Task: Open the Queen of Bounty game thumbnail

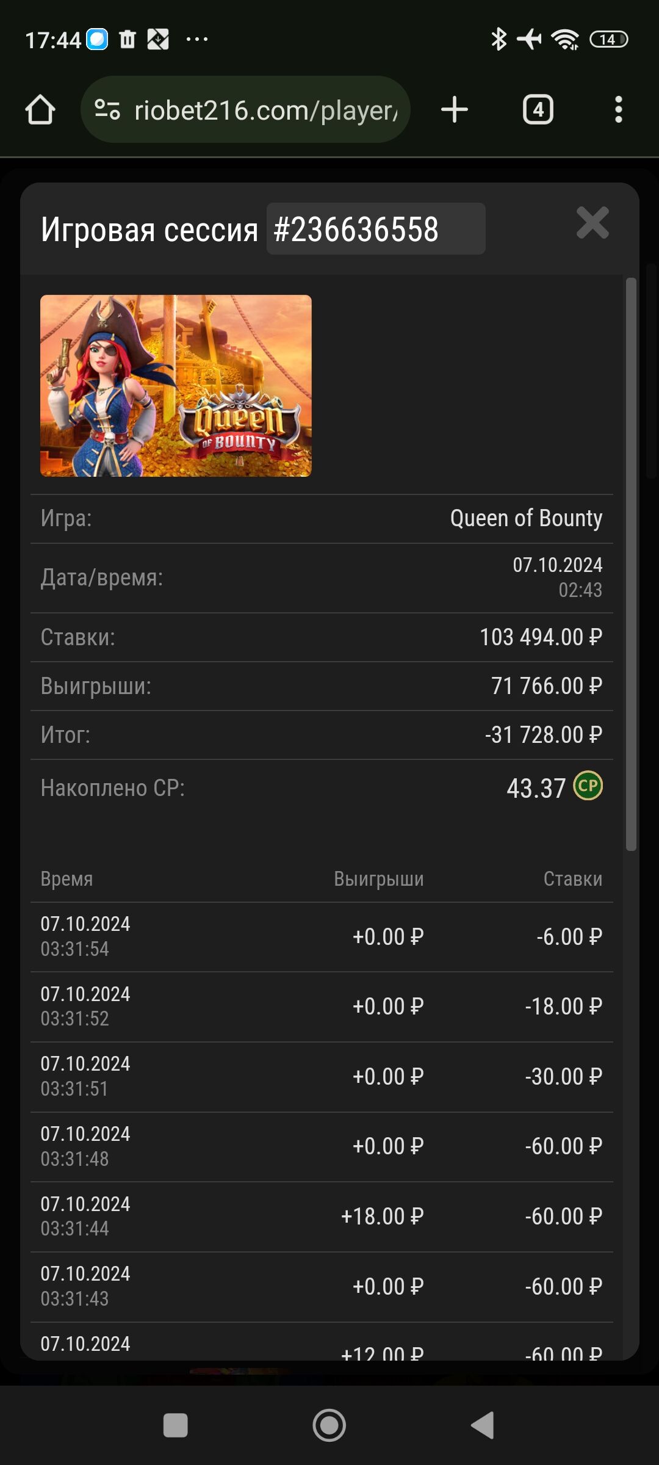Action: pos(176,386)
